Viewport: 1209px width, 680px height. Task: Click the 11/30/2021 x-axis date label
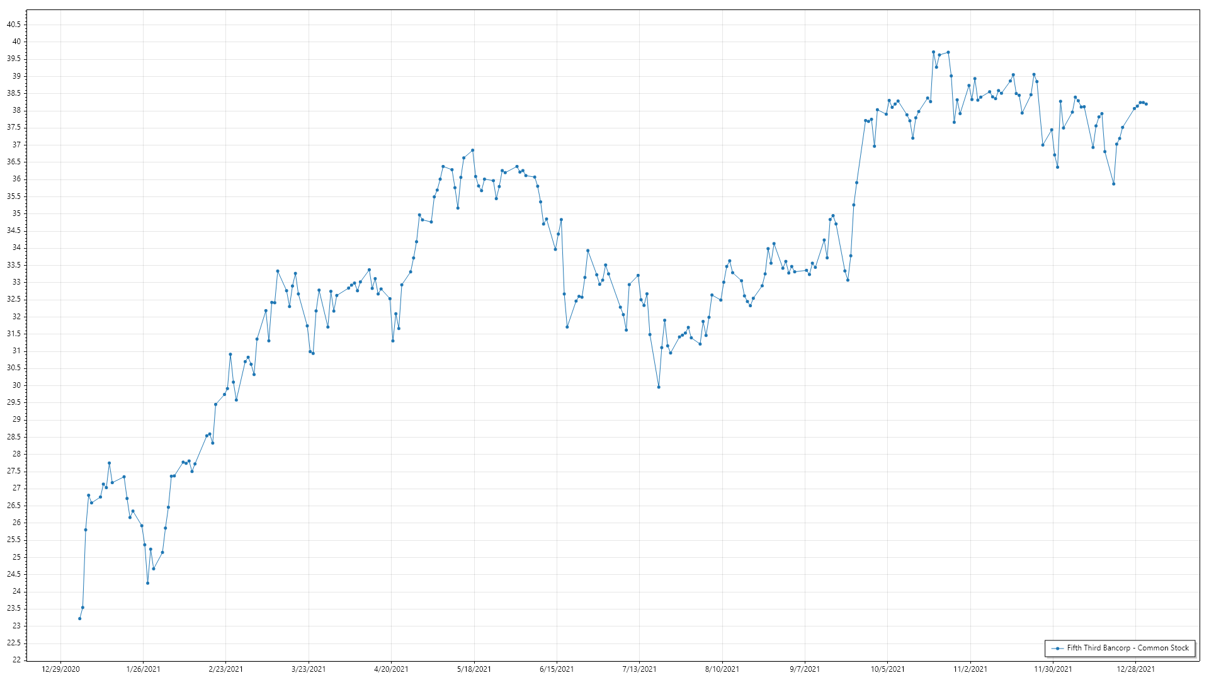[1053, 669]
